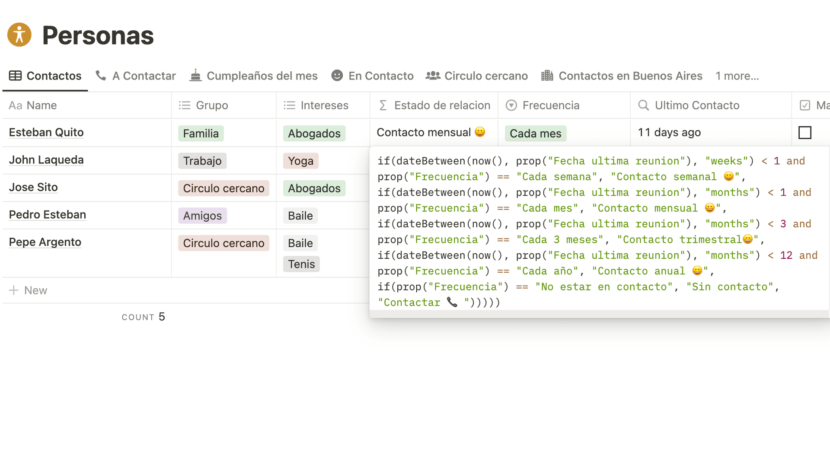Switch to the A Contactar tab
The image size is (830, 449).
144,76
